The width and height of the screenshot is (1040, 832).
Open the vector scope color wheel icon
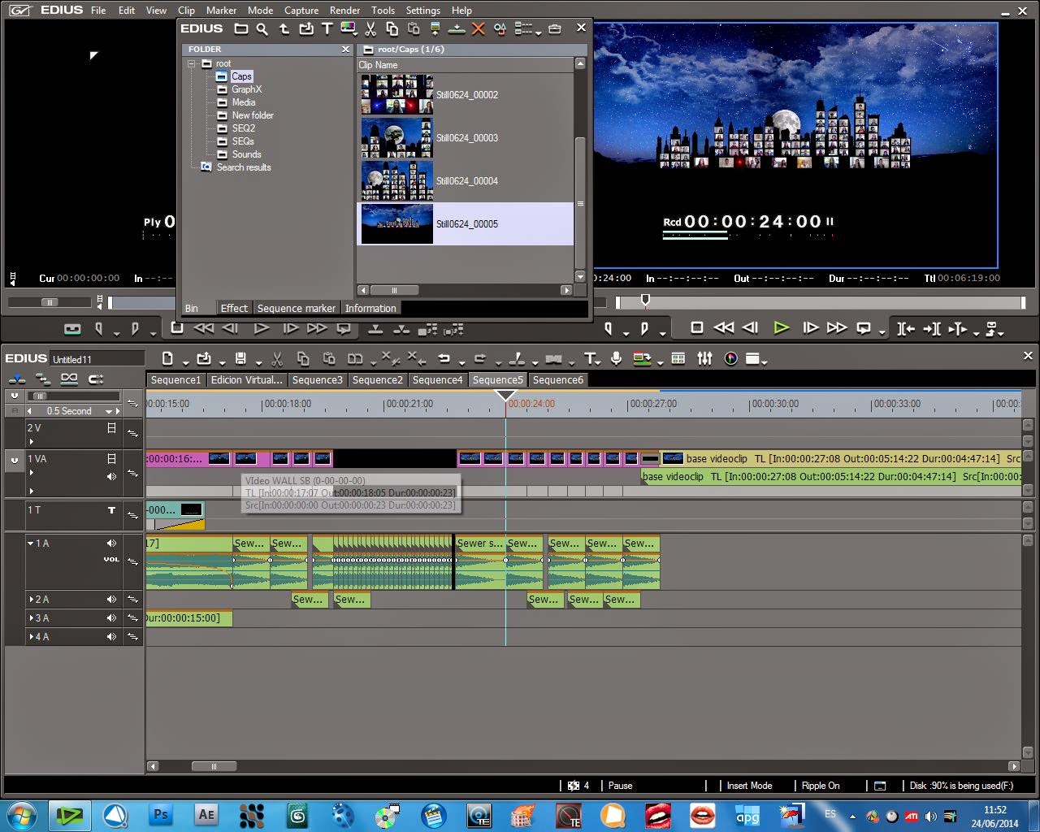730,358
